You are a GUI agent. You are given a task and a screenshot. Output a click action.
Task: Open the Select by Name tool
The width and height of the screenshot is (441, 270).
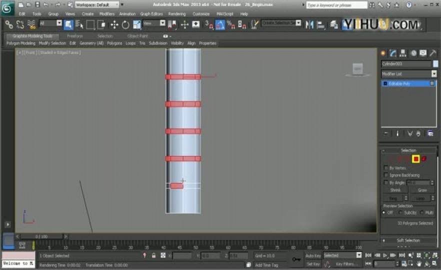pyautogui.click(x=79, y=25)
